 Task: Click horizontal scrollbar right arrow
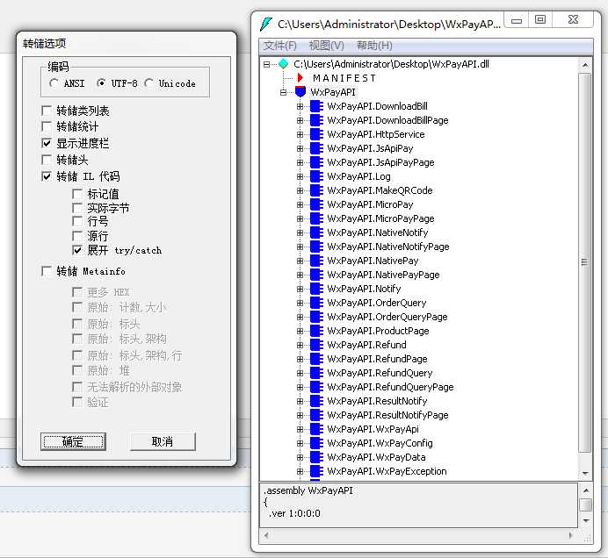point(571,535)
